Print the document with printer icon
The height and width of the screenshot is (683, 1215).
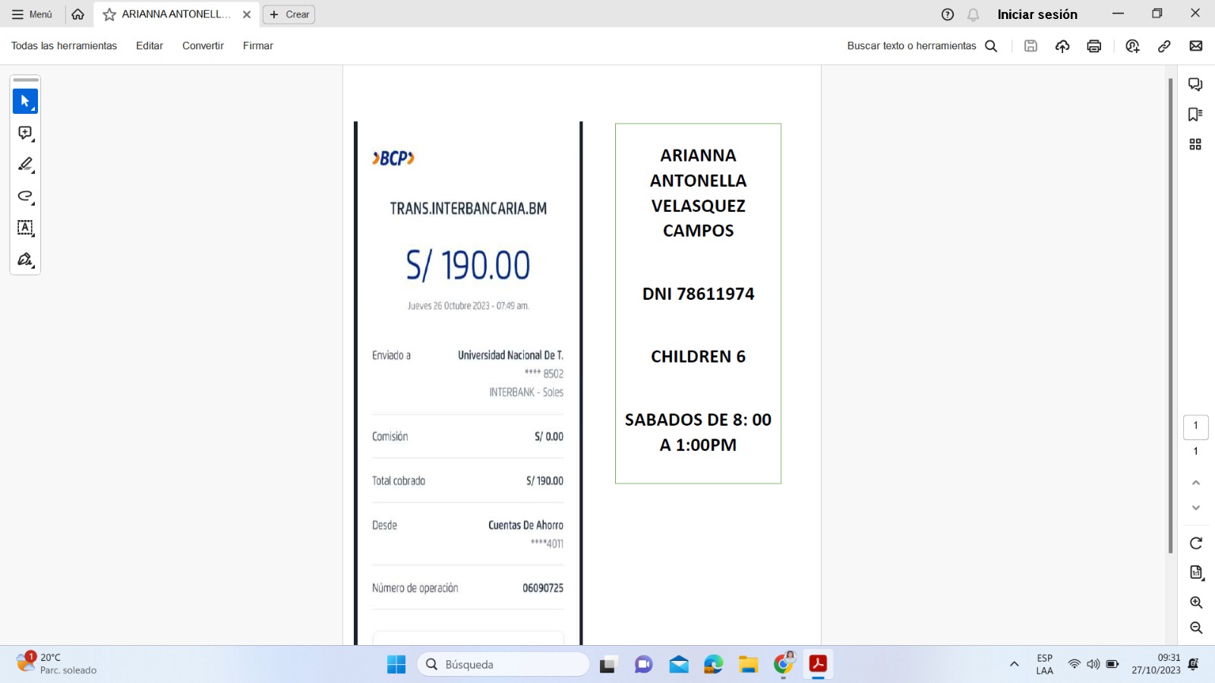[x=1093, y=46]
